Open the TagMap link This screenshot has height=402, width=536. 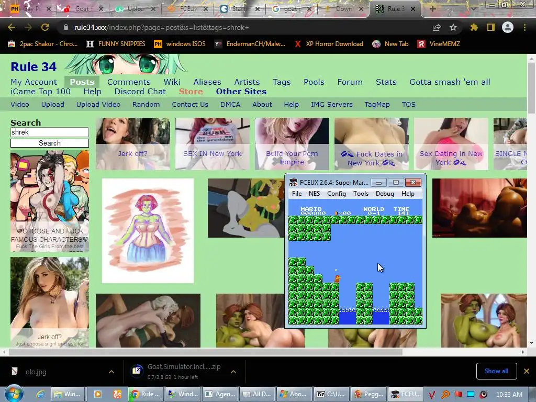[x=377, y=105]
